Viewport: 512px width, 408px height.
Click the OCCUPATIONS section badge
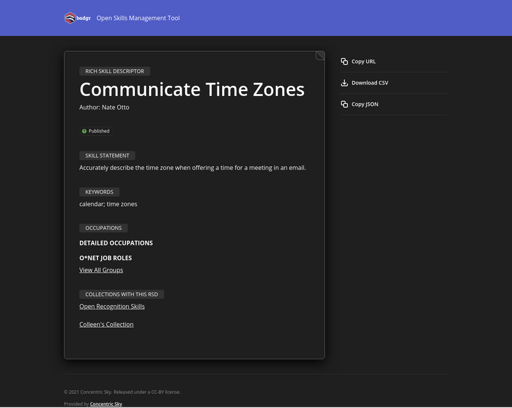(x=104, y=227)
